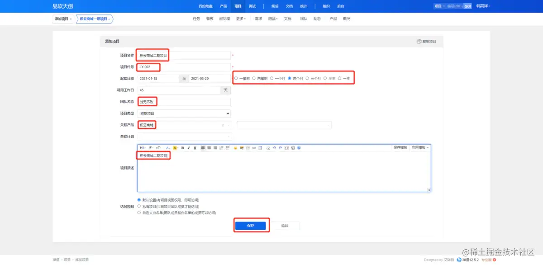Screen dimensions: 543x265
Task: Switch to the 看板 sub-navigation tab
Action: tap(210, 19)
